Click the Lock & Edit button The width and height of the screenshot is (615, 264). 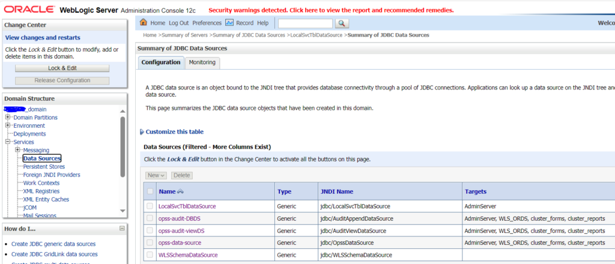click(62, 68)
